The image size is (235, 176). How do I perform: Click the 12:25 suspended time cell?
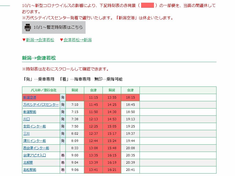point(93,126)
